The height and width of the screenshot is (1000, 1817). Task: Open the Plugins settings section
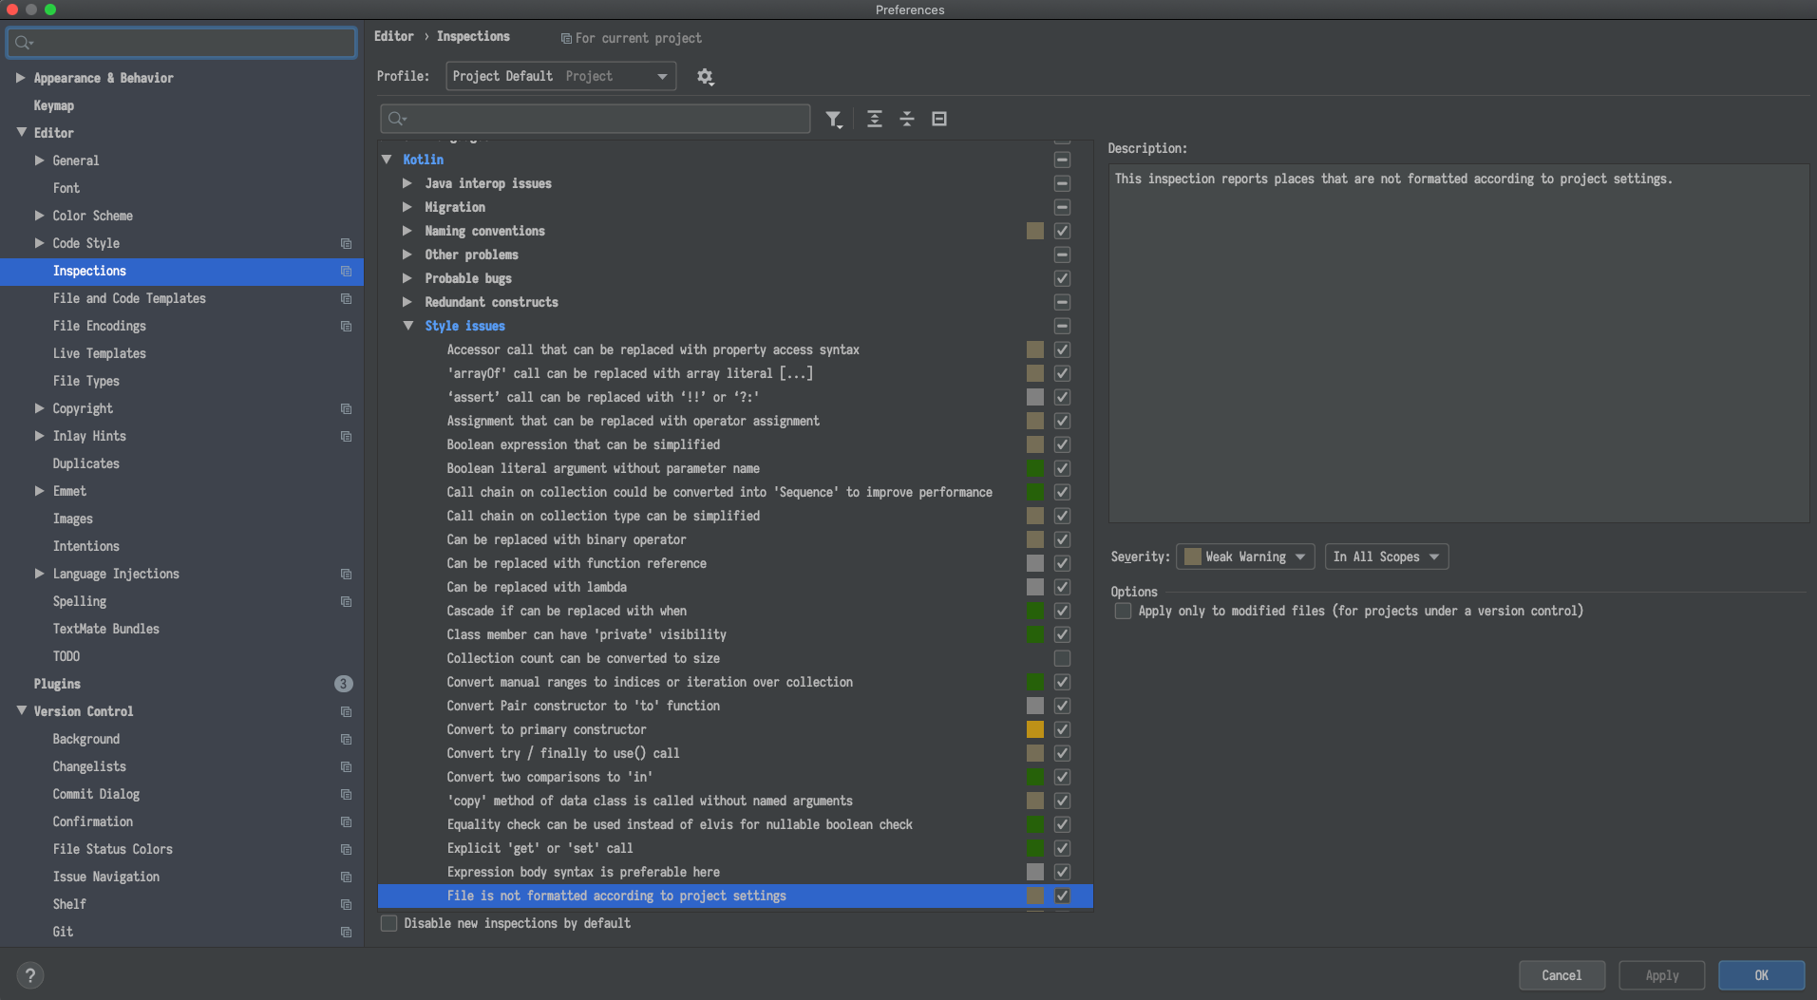pyautogui.click(x=57, y=684)
